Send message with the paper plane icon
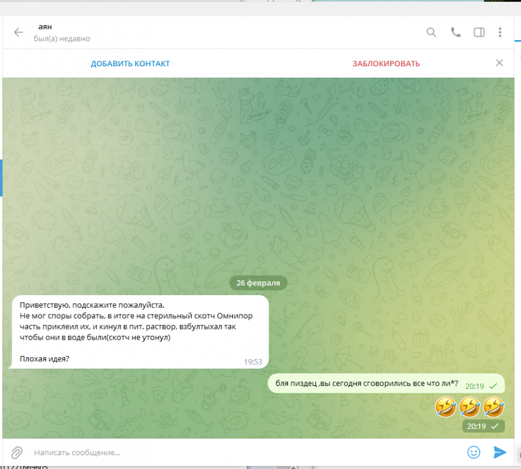The image size is (521, 469). click(499, 451)
